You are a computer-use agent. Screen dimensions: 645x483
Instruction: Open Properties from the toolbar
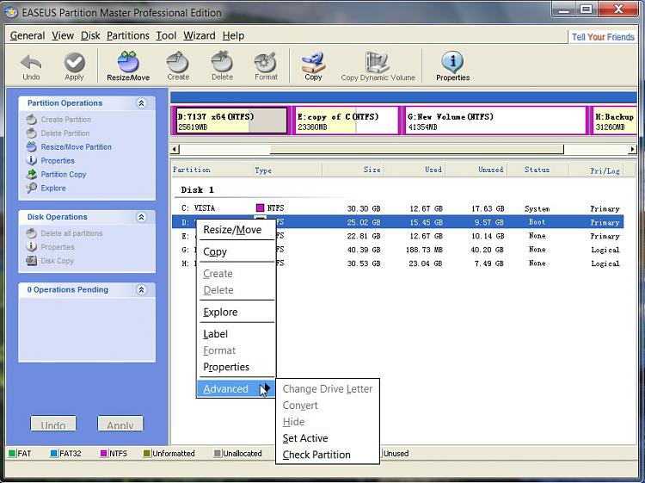452,65
